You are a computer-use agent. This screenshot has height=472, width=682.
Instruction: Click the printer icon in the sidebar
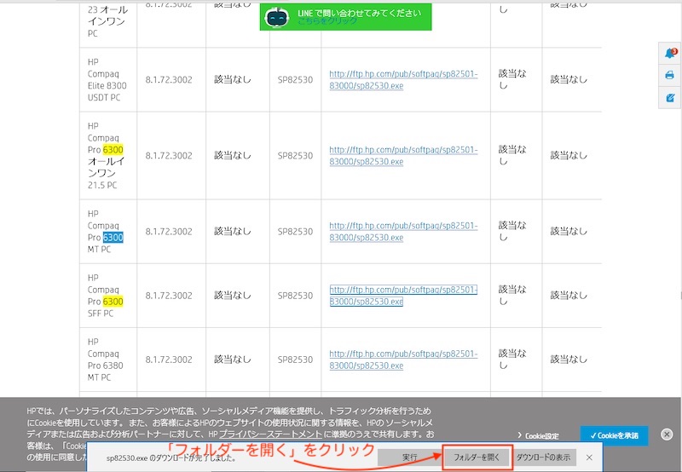coord(669,75)
